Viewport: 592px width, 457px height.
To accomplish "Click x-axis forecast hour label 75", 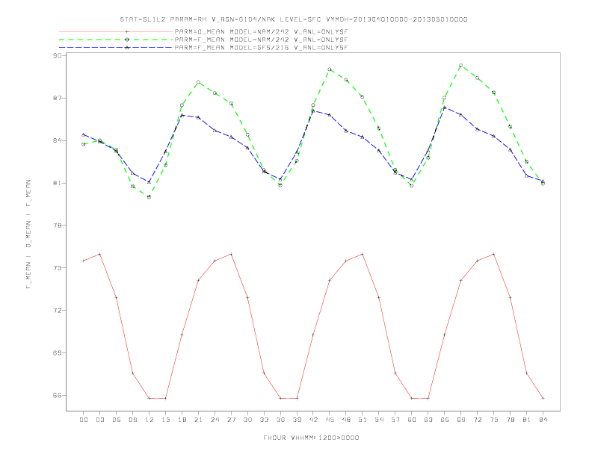I will [x=494, y=420].
